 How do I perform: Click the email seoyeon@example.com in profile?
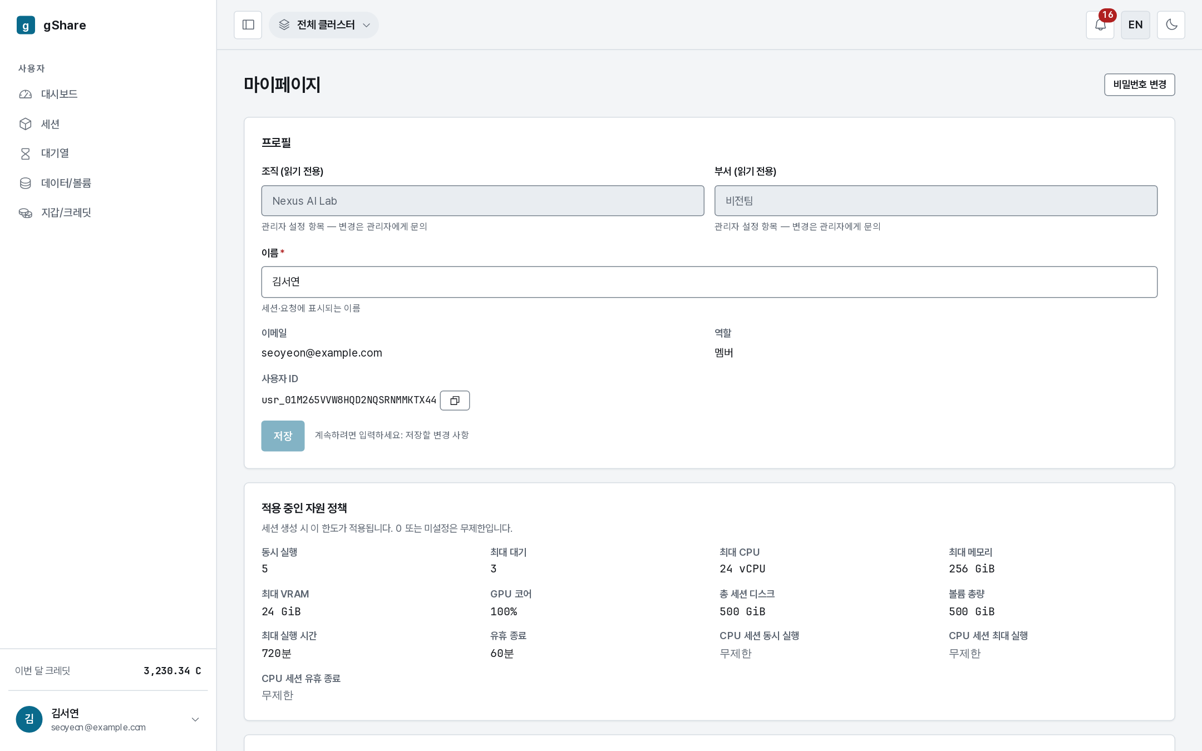point(322,353)
